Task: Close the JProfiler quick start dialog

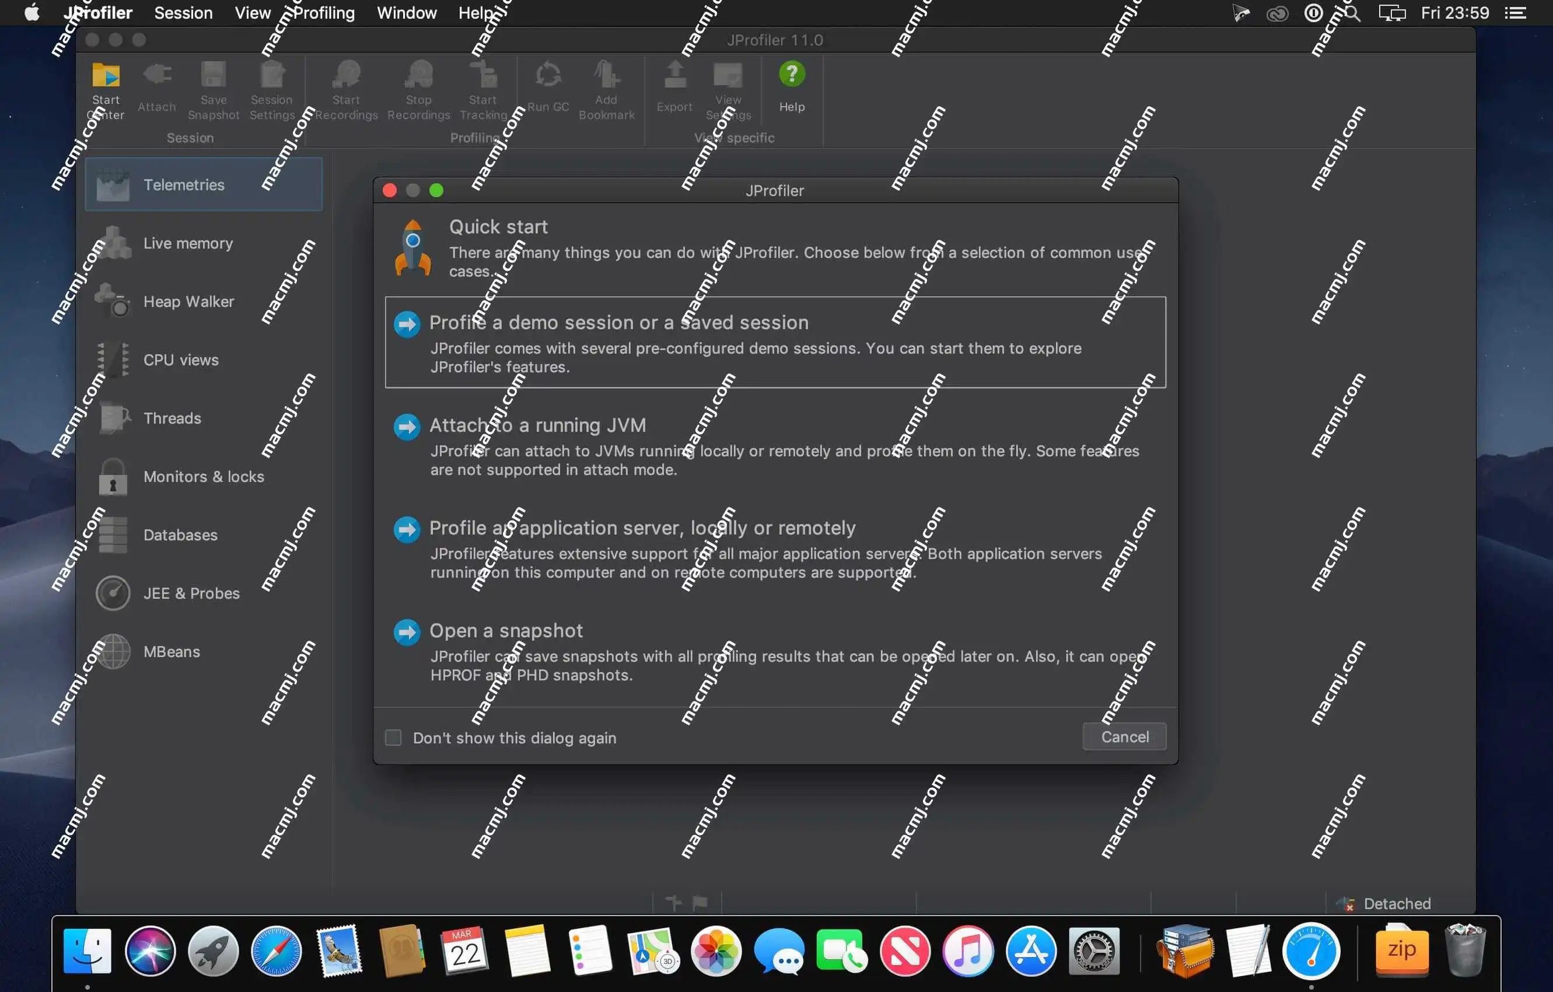Action: (x=390, y=190)
